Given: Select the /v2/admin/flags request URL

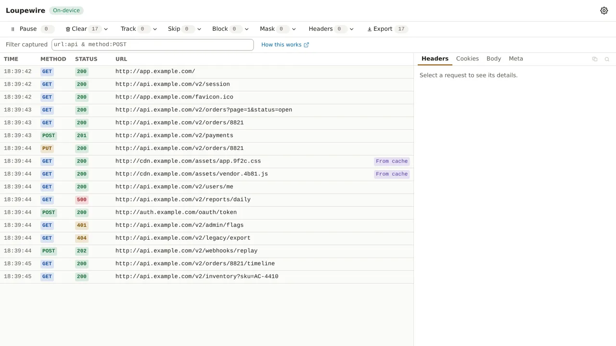Looking at the screenshot, I should (180, 225).
